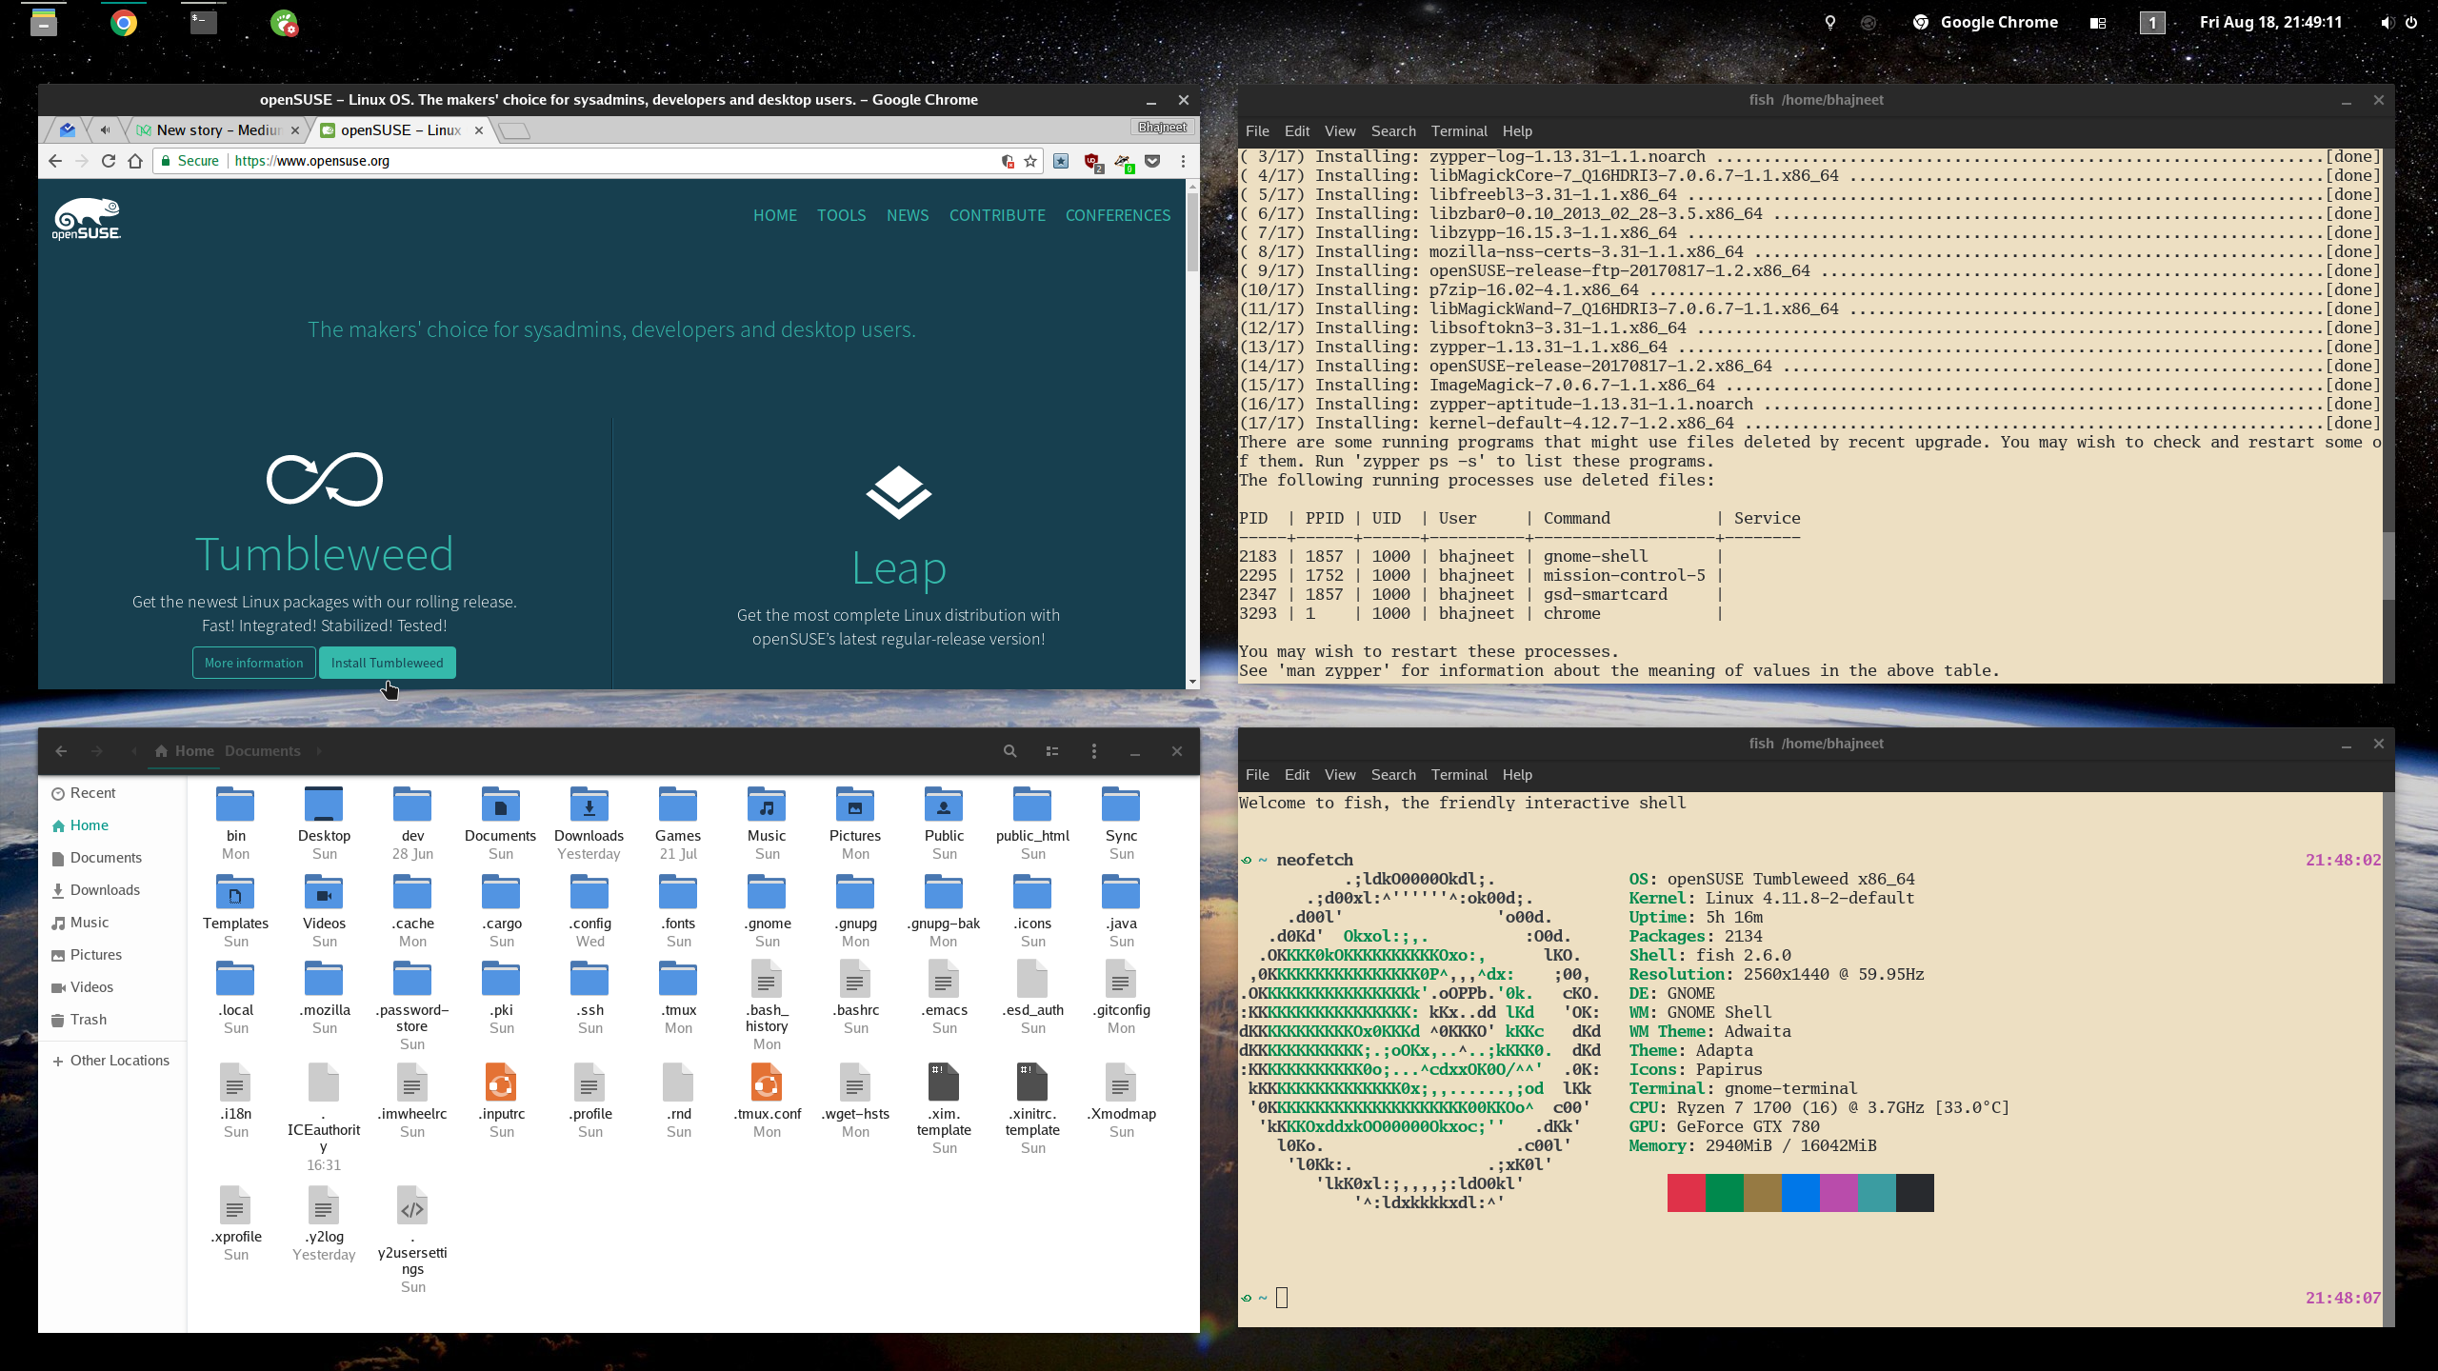Click the HOME navigation menu item
Image resolution: width=2438 pixels, height=1371 pixels.
coord(773,214)
